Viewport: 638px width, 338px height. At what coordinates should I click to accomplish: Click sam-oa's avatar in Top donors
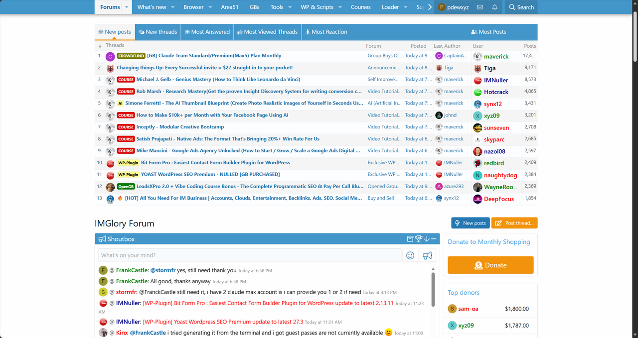tap(452, 309)
